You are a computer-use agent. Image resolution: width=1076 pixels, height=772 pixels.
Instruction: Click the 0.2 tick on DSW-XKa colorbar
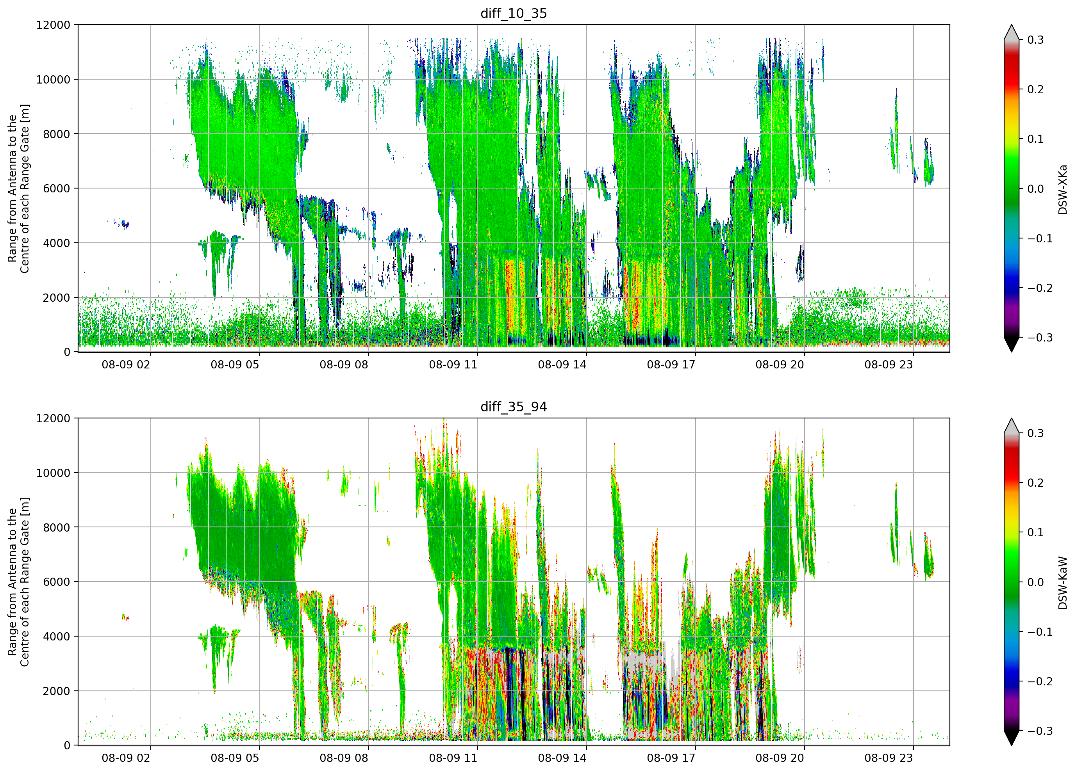[x=1036, y=90]
